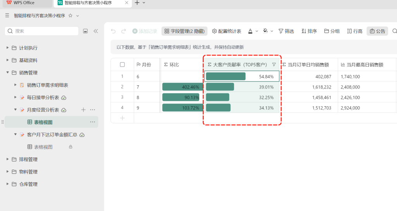
Task: Collapse the 月度经营分析表 item
Action: [16, 110]
